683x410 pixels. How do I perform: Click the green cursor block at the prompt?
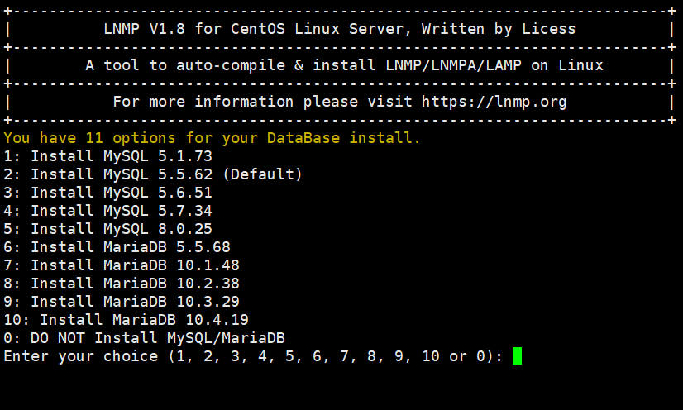[x=517, y=356]
